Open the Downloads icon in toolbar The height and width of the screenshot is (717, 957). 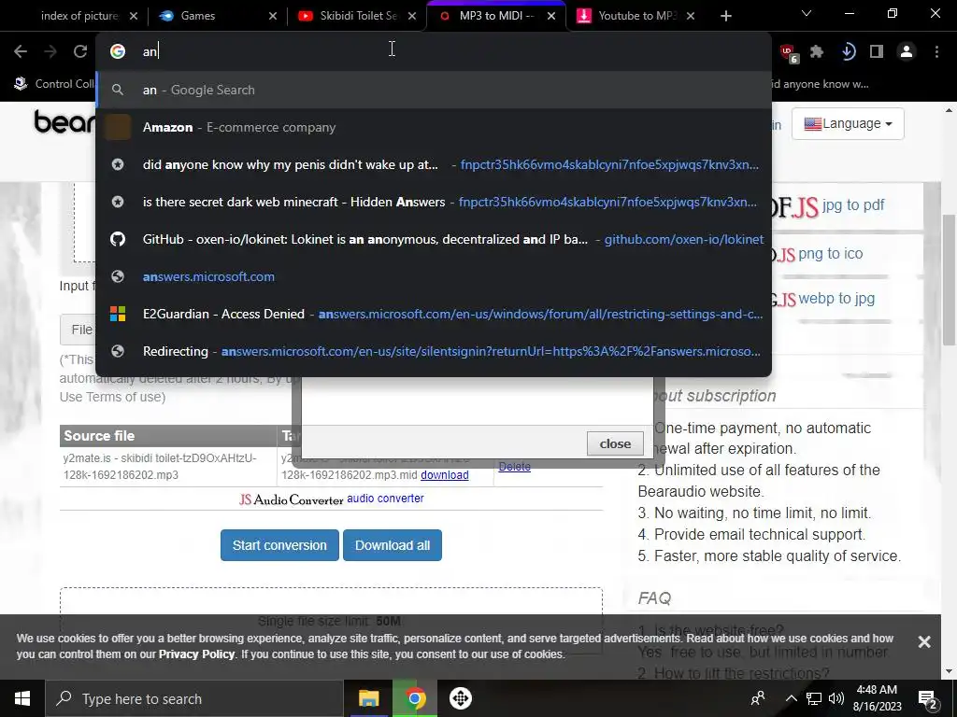click(x=847, y=52)
